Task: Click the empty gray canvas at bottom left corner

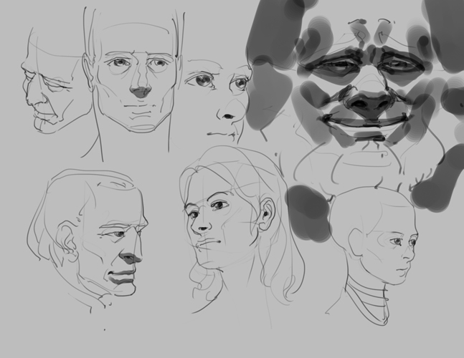Action: pyautogui.click(x=29, y=337)
